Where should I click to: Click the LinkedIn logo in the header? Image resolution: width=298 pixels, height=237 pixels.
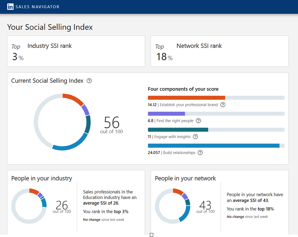click(10, 7)
